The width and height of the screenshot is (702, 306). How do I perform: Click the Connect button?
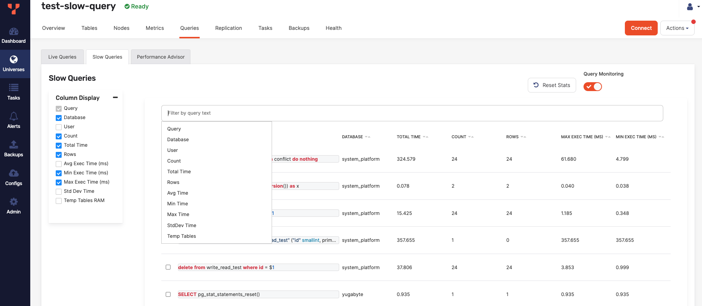[x=641, y=28]
